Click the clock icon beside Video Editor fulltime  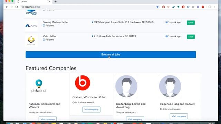(x=44, y=40)
